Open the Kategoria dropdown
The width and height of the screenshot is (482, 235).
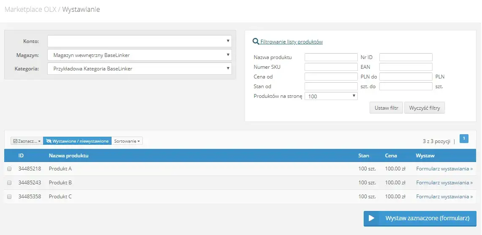click(139, 68)
